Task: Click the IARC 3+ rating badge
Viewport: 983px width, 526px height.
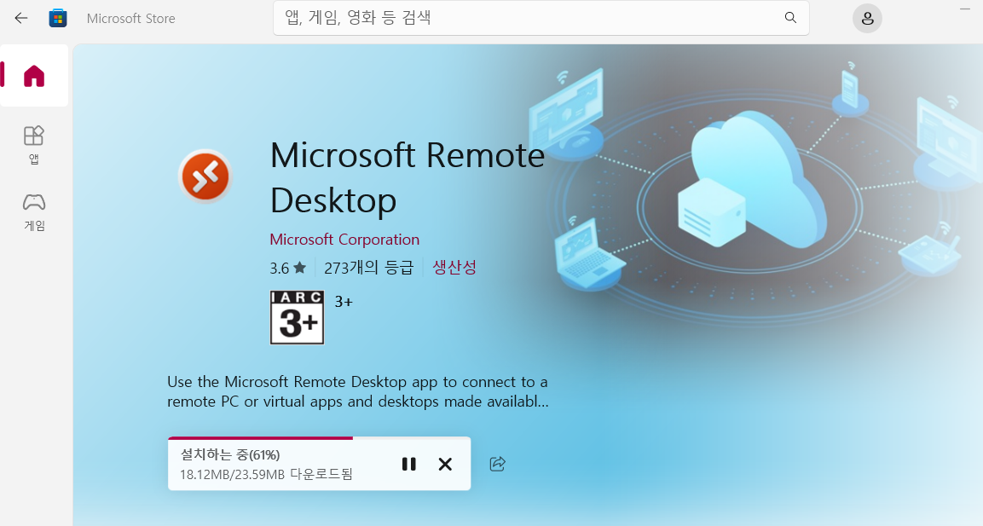Action: click(x=297, y=317)
